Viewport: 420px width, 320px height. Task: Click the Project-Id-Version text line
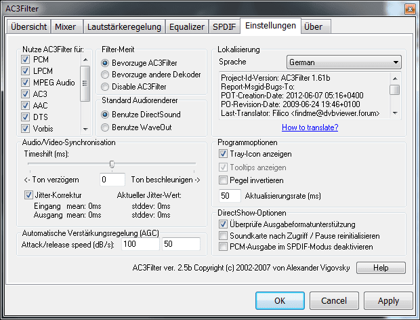pos(275,78)
